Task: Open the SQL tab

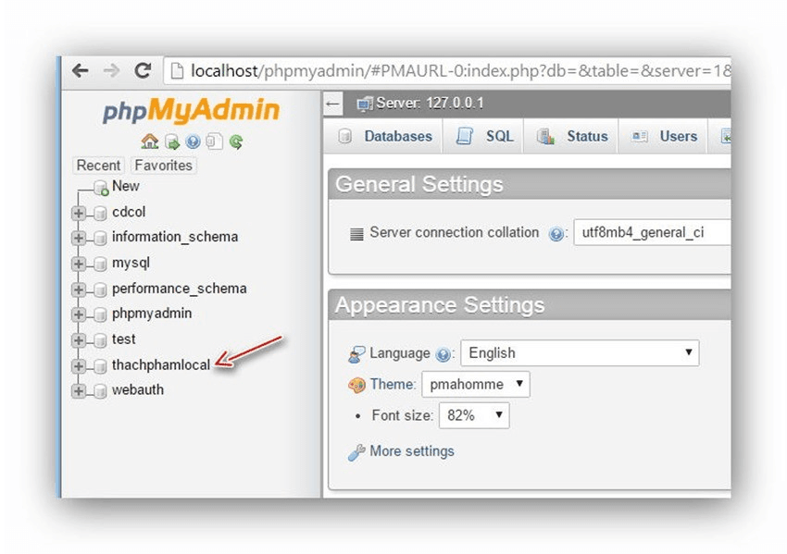Action: pos(484,136)
